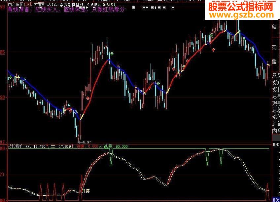Click the 买 label in order book panel
The height and width of the screenshot is (202, 280).
coord(274,48)
